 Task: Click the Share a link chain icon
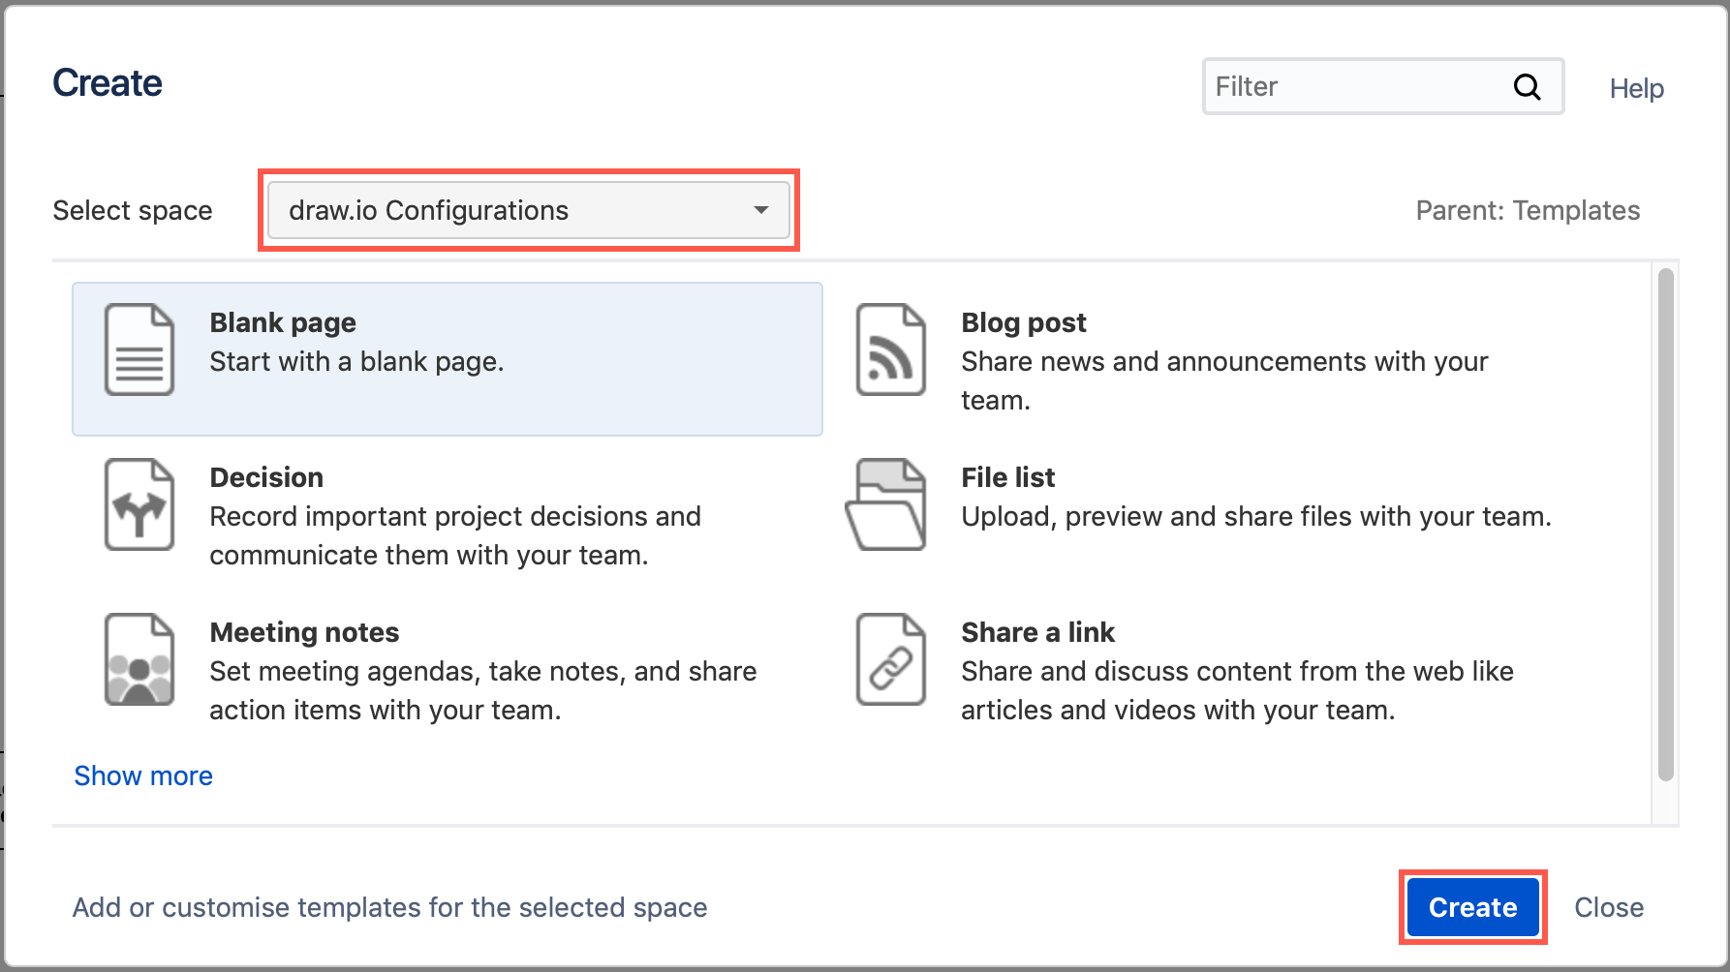pyautogui.click(x=889, y=659)
